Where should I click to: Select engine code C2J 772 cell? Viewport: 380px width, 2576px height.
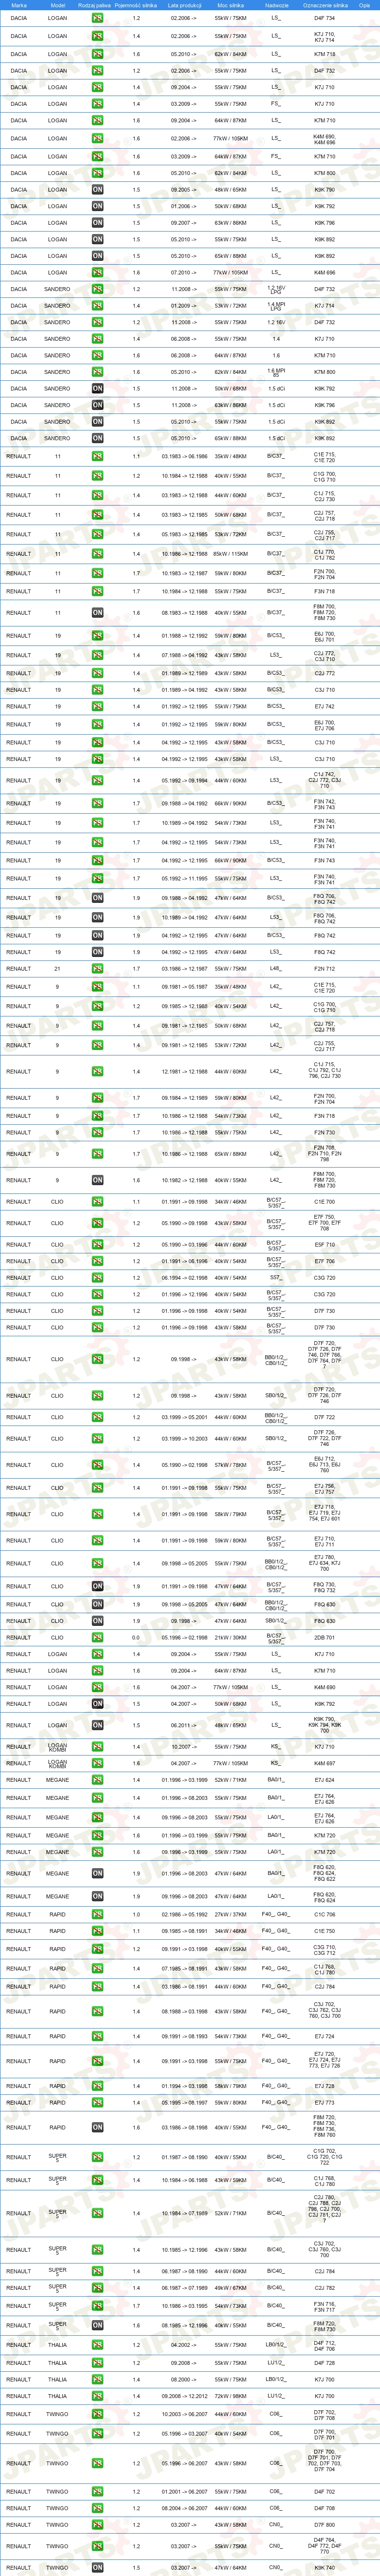coord(325,673)
